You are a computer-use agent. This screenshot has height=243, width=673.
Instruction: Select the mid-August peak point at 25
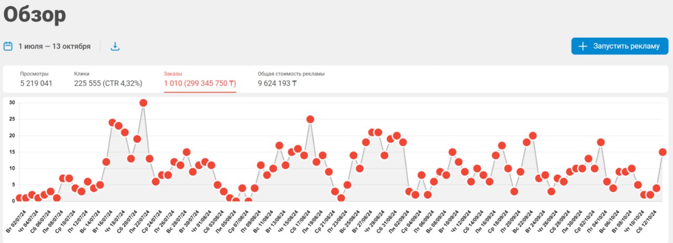(310, 119)
